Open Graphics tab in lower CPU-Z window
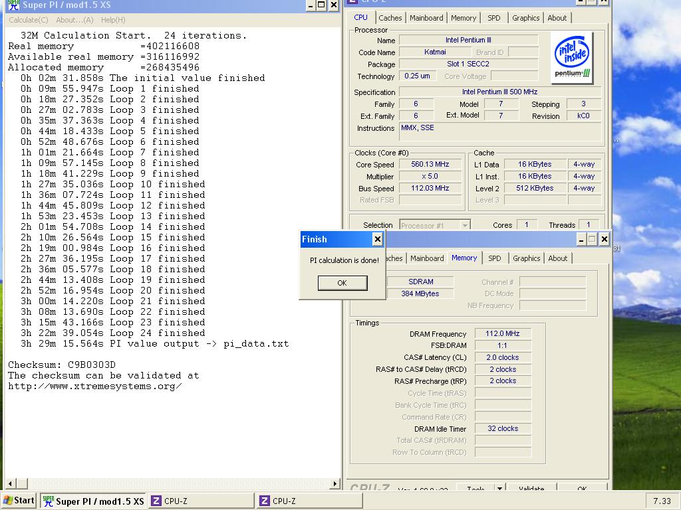Image resolution: width=681 pixels, height=510 pixels. pos(527,258)
